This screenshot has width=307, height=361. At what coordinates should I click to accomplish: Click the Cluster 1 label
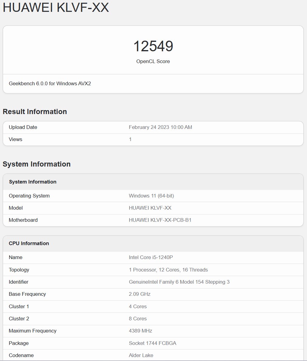point(19,307)
